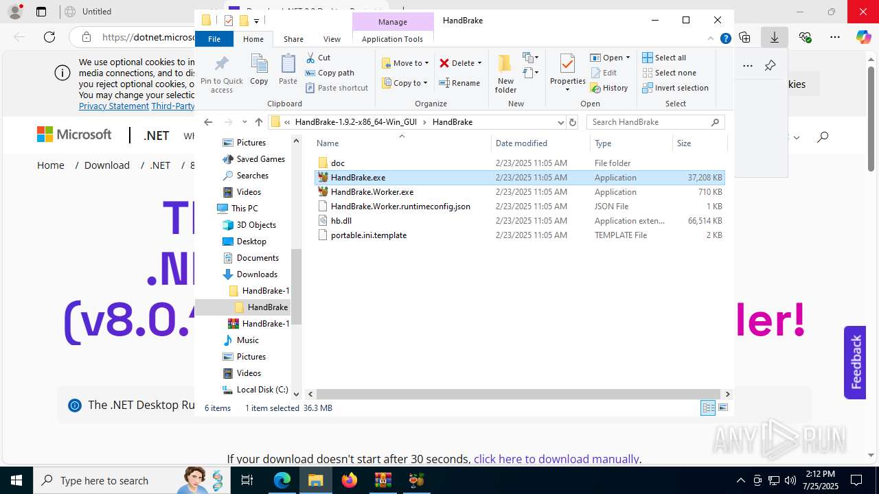Open Edge Copilot sidebar icon
The width and height of the screenshot is (879, 494).
pos(863,37)
